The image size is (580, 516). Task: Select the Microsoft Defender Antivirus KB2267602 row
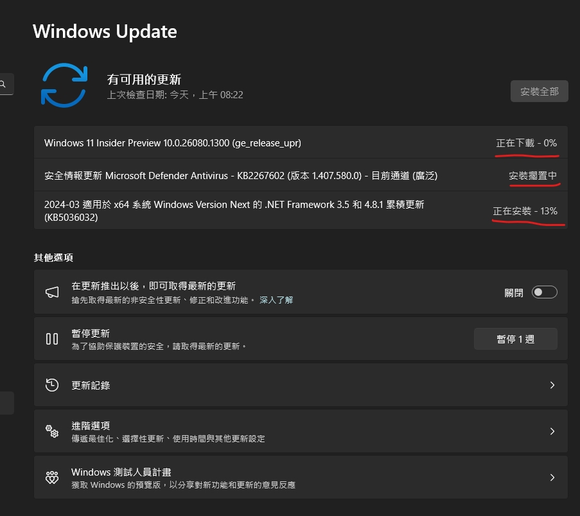(301, 175)
